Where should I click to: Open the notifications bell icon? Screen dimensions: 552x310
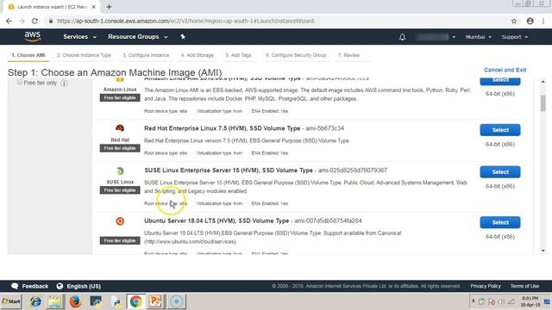402,37
